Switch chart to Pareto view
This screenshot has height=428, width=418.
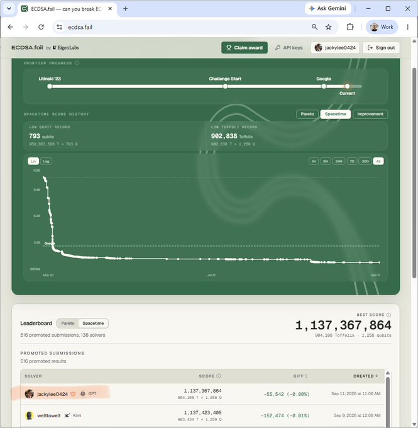307,114
